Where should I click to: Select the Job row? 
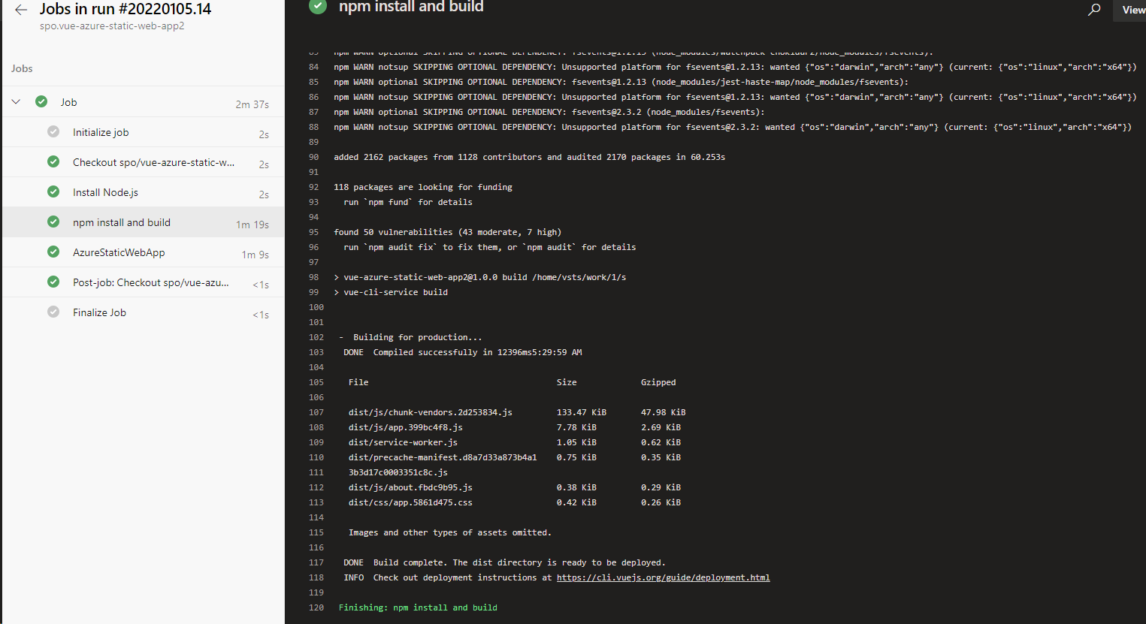click(143, 102)
